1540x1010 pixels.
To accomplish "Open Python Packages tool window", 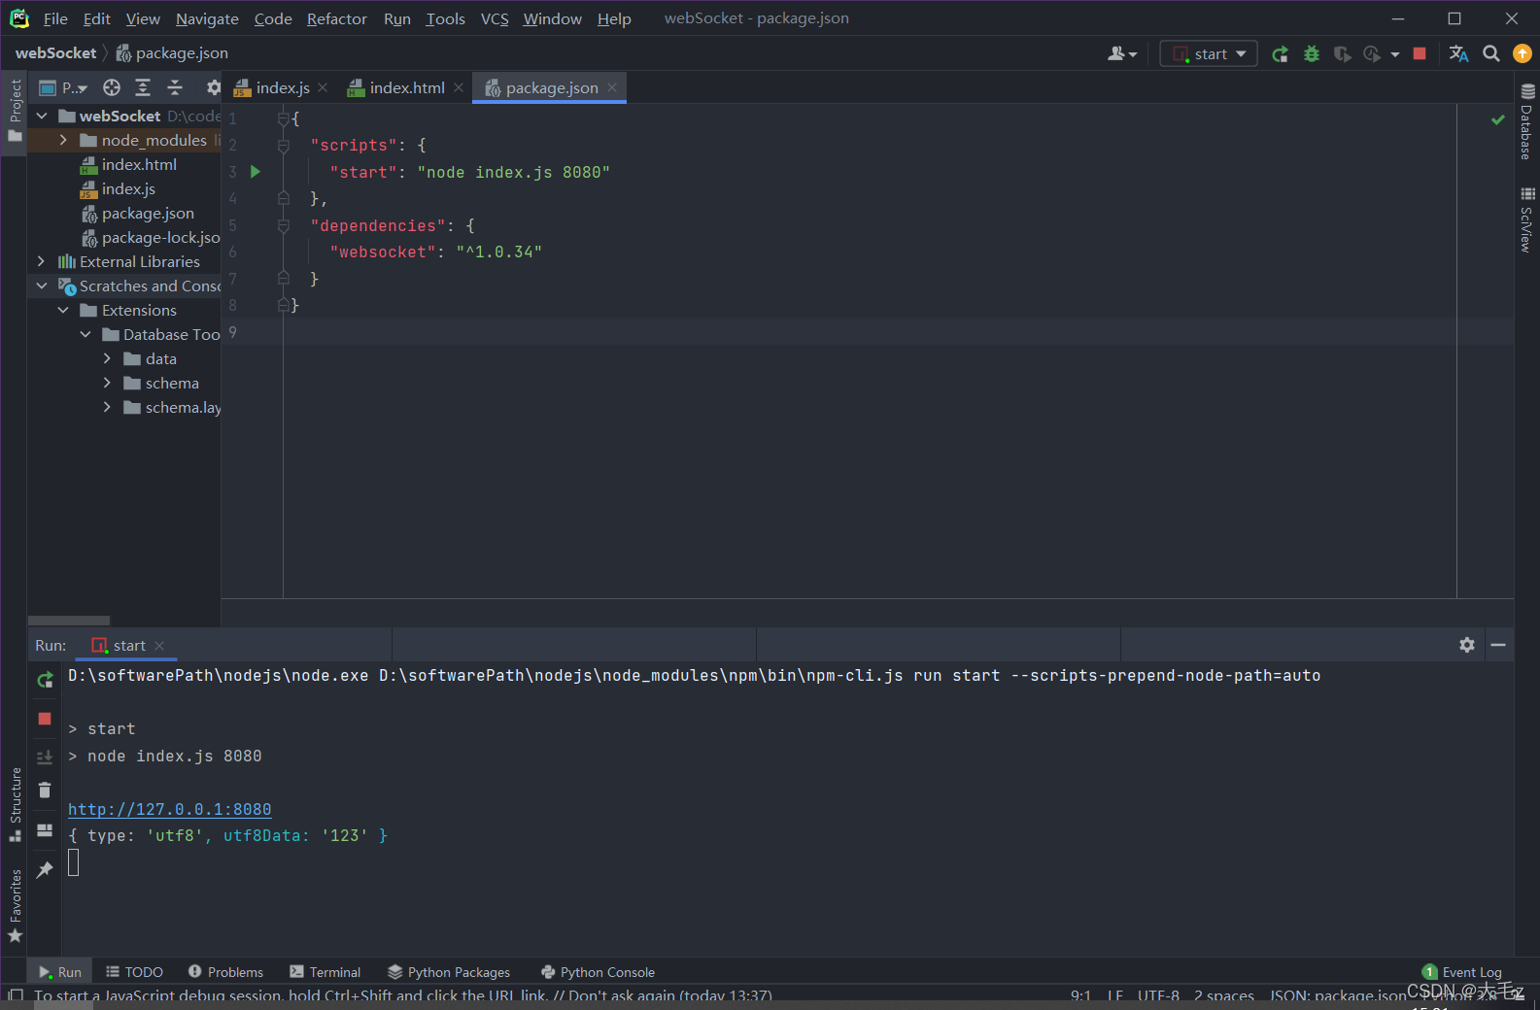I will coord(449,972).
